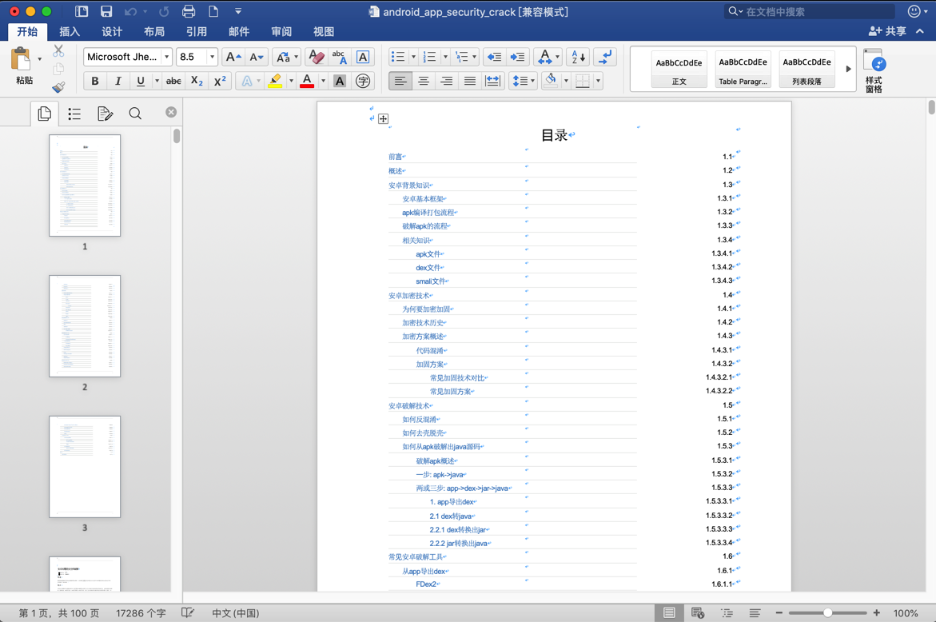Increase font size with the A up icon
The image size is (936, 622).
(233, 57)
